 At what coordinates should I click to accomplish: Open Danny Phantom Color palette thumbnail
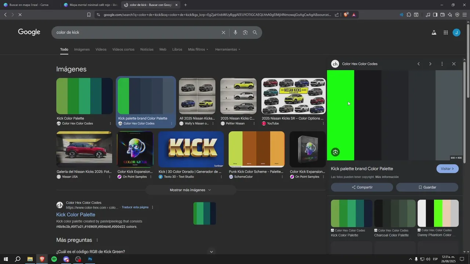[438, 213]
